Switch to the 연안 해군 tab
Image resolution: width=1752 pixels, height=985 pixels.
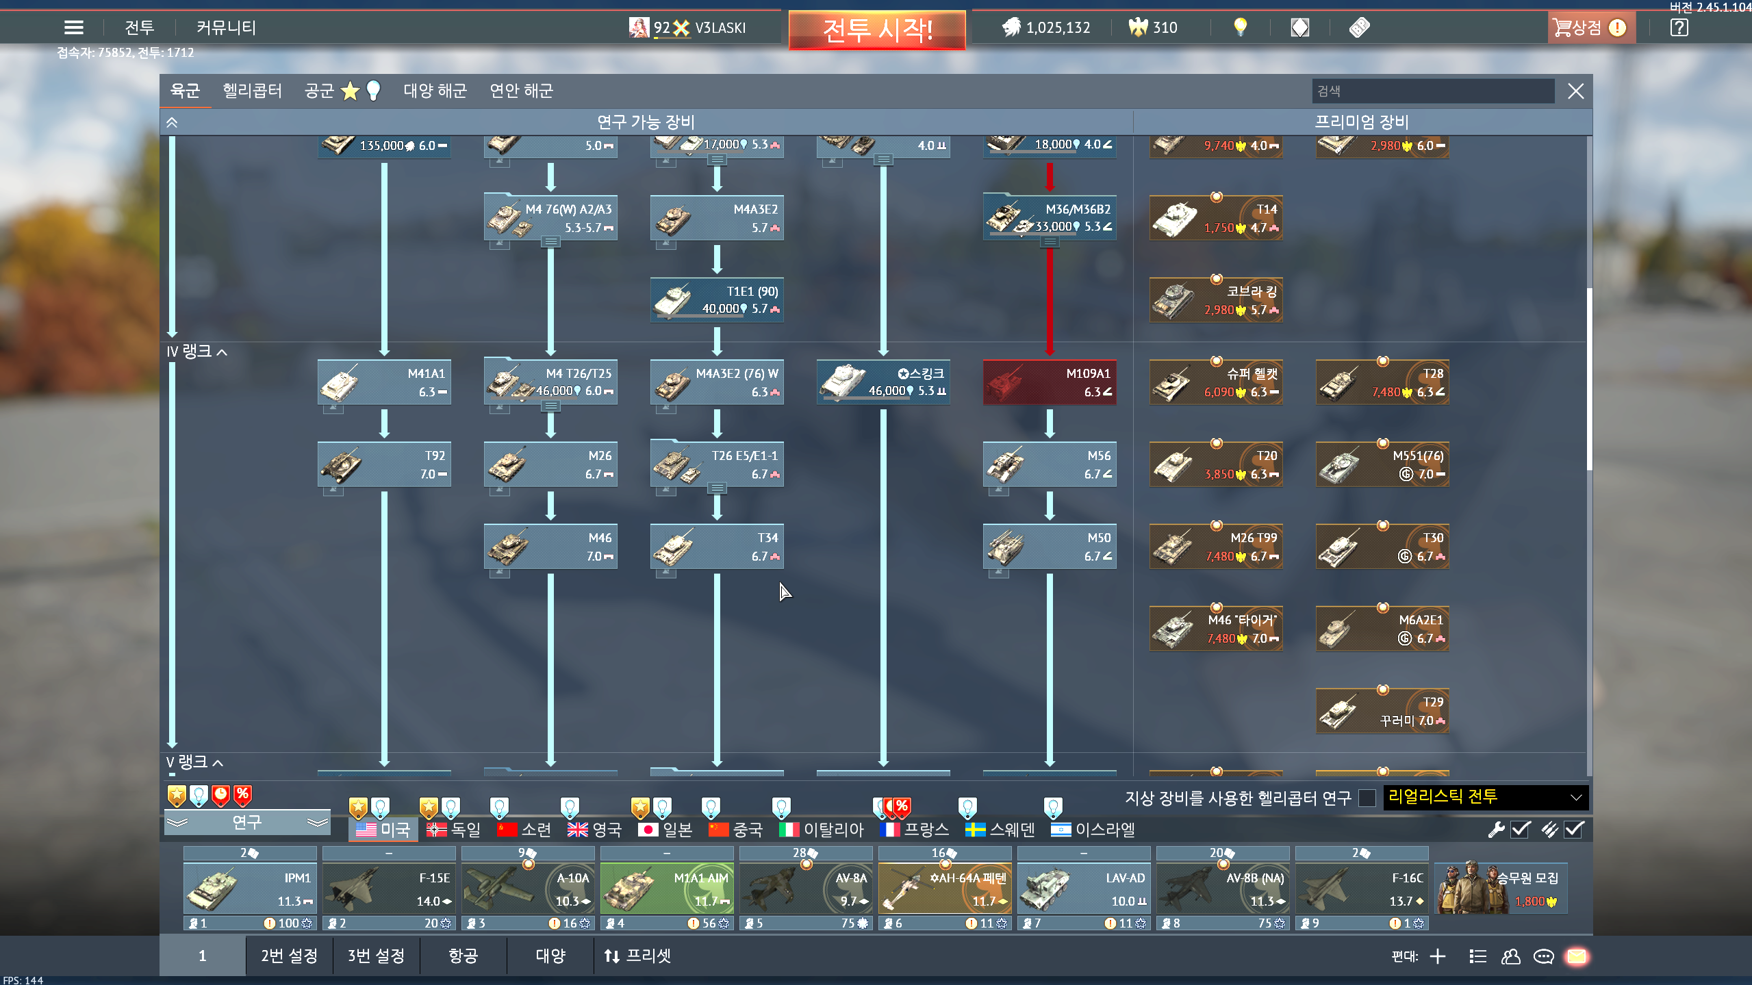(521, 90)
